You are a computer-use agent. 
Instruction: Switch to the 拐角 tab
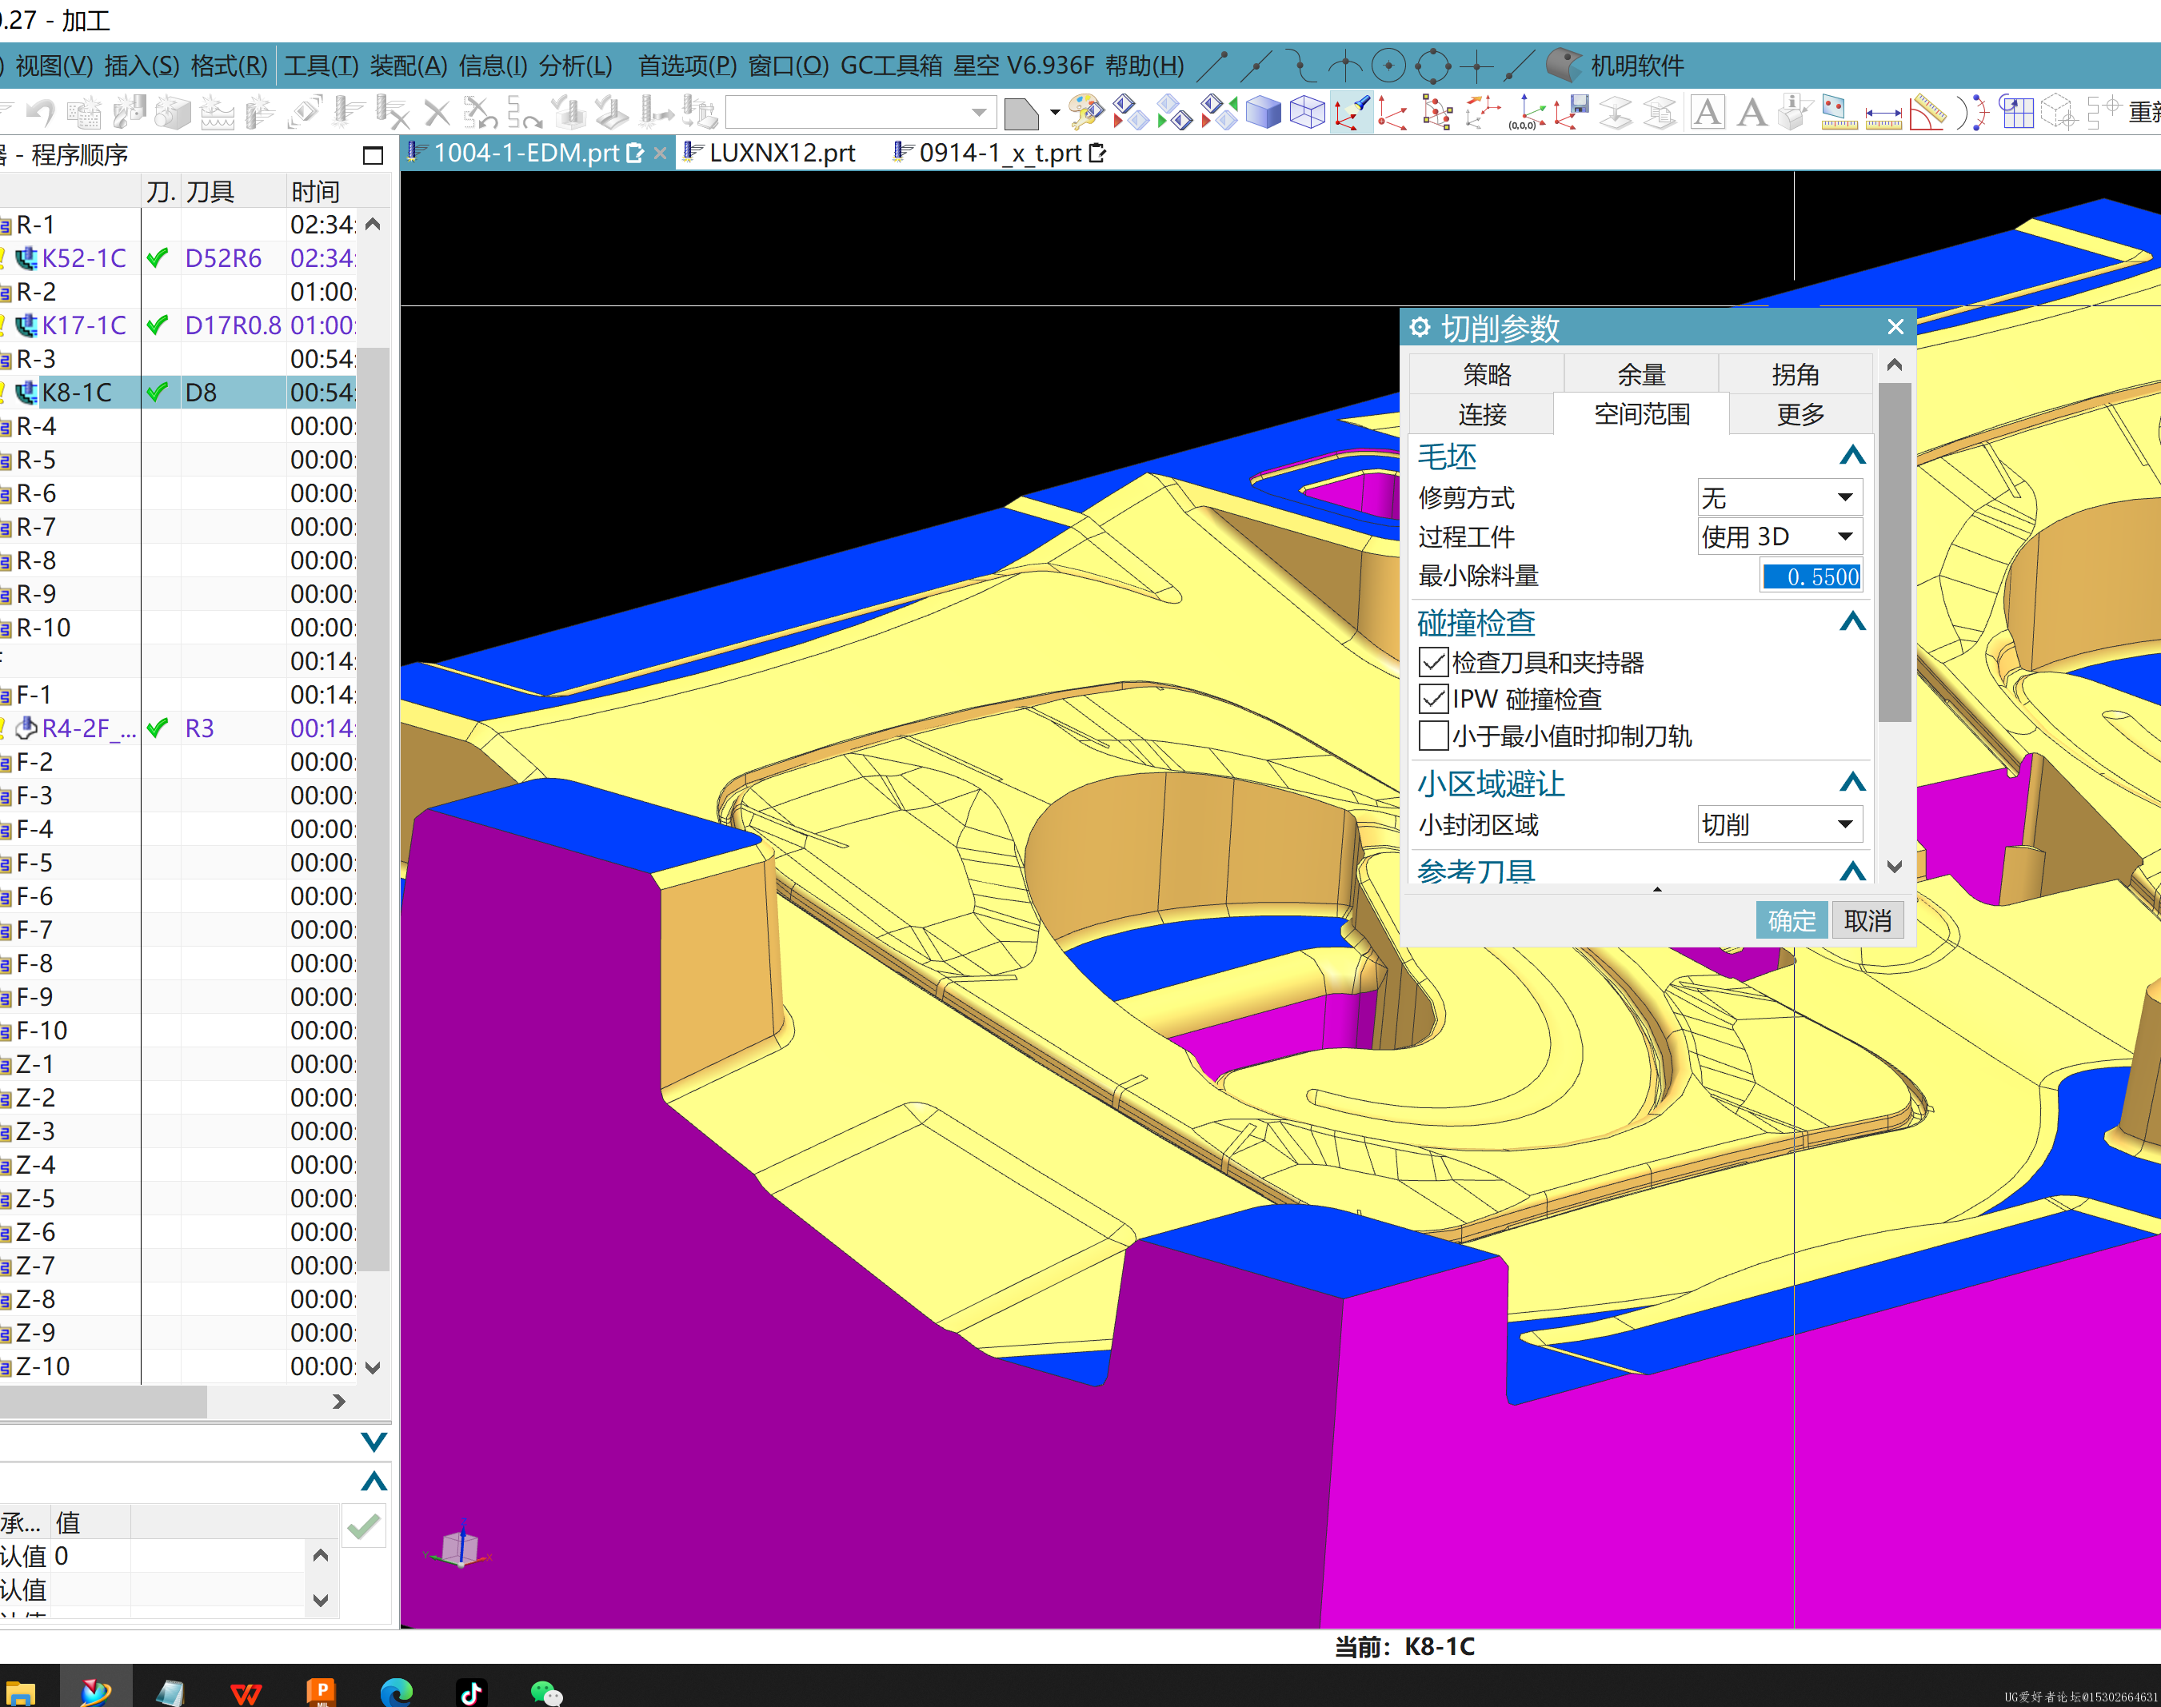[x=1796, y=375]
